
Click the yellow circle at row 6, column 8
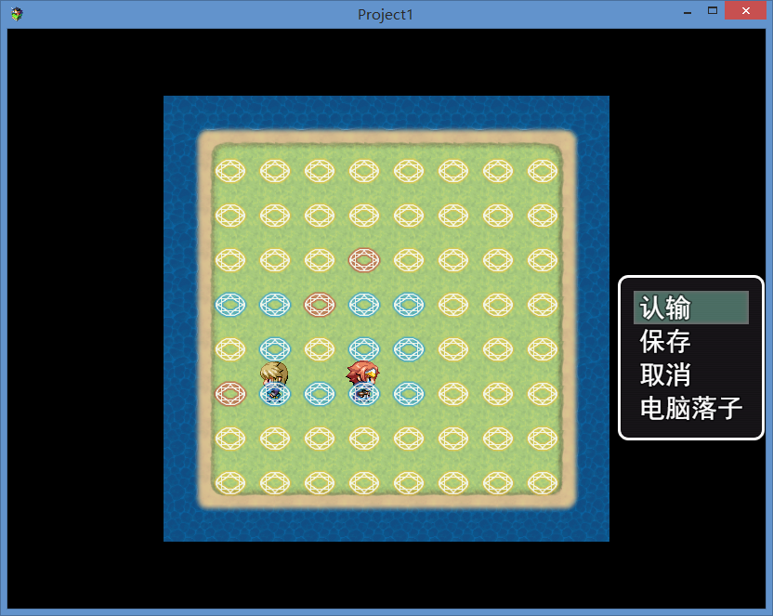tap(543, 394)
